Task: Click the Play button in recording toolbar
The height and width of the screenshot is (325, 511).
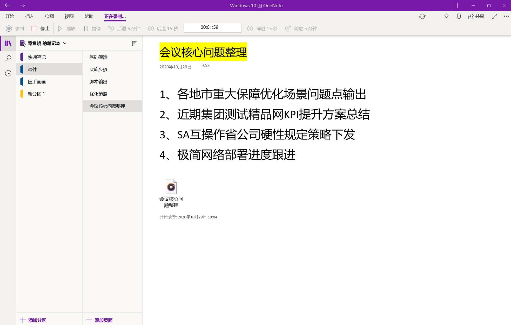Action: tap(66, 29)
